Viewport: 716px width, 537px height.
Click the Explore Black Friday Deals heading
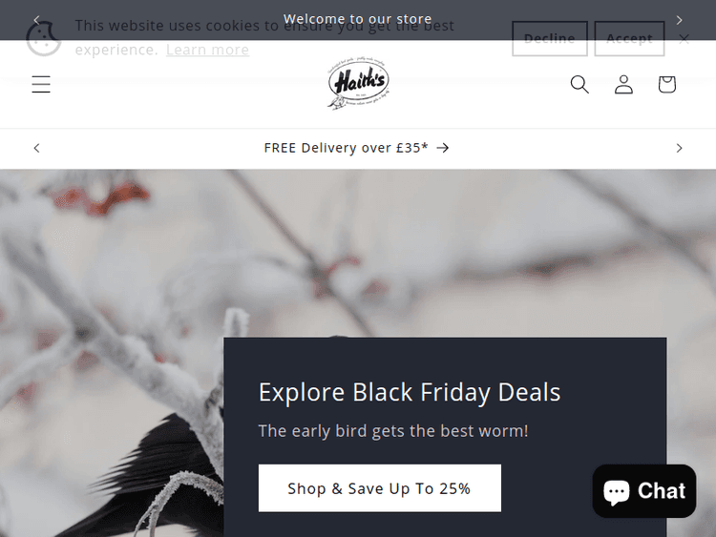(x=410, y=392)
